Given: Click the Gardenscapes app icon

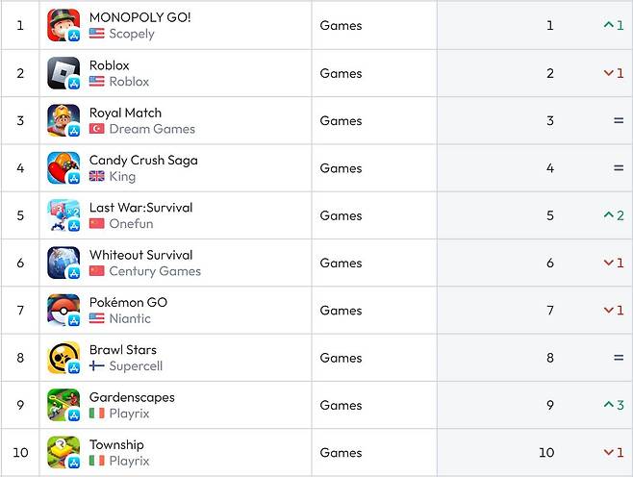Looking at the screenshot, I should pyautogui.click(x=63, y=405).
